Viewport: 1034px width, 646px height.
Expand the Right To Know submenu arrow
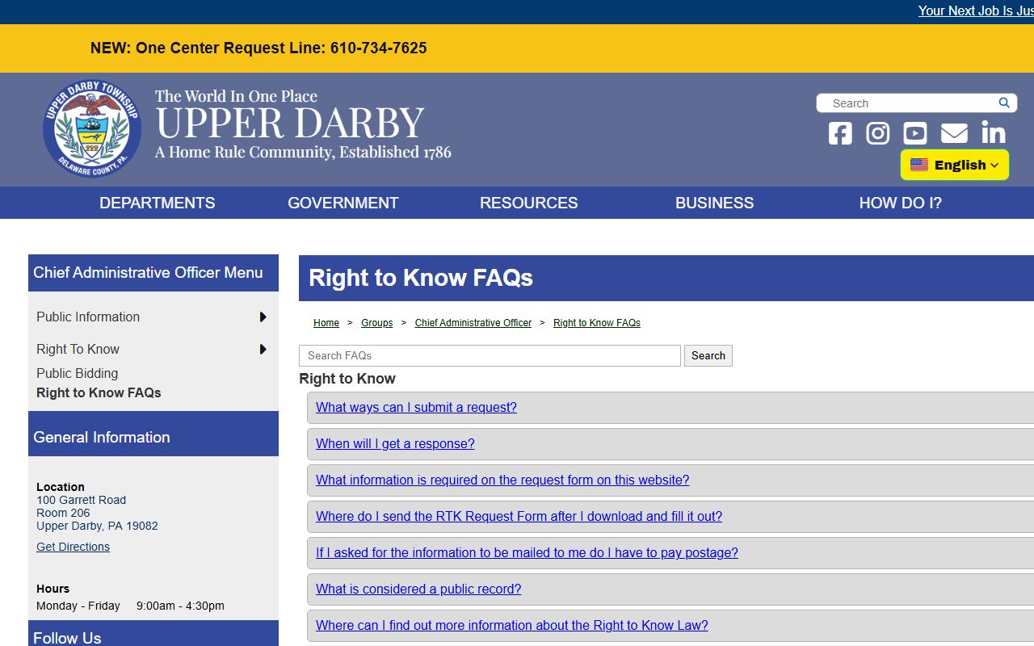pyautogui.click(x=263, y=350)
